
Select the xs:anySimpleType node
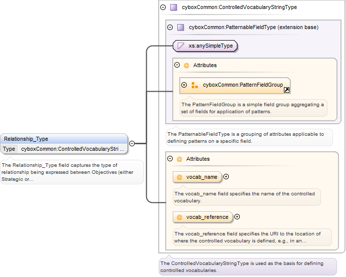[x=205, y=46]
